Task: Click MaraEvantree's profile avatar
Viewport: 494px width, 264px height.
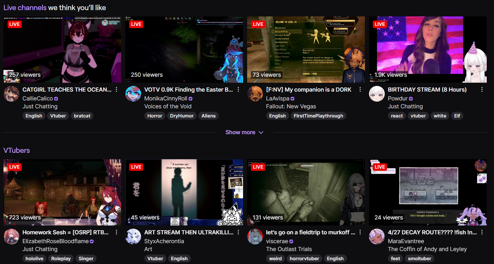Action: [x=377, y=237]
